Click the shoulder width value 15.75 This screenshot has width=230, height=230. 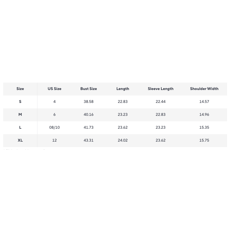point(204,140)
